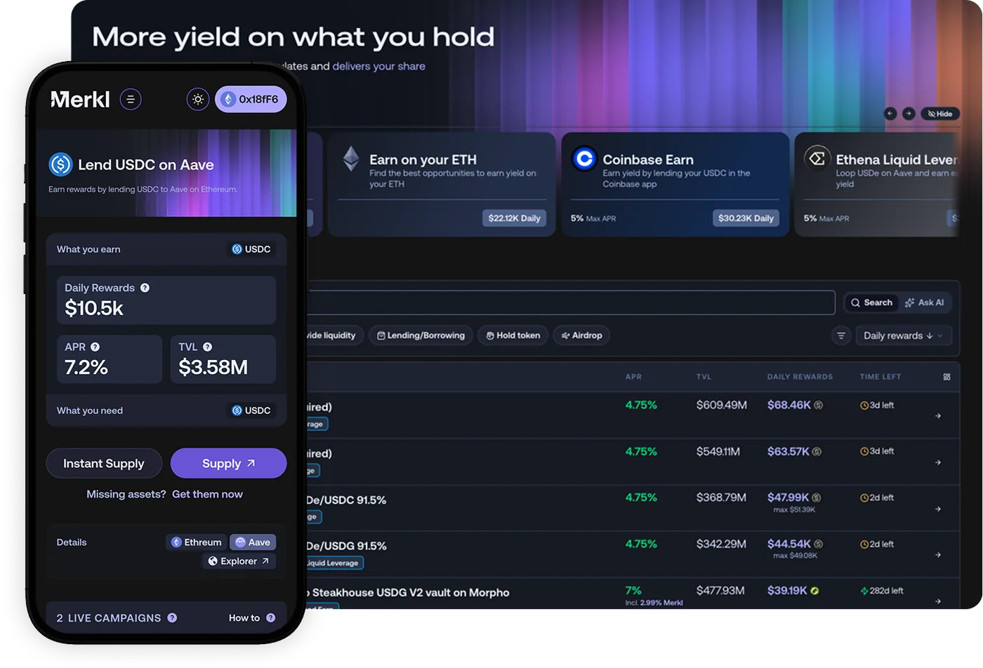Click the purple Supply button
This screenshot has width=983, height=668.
click(228, 463)
